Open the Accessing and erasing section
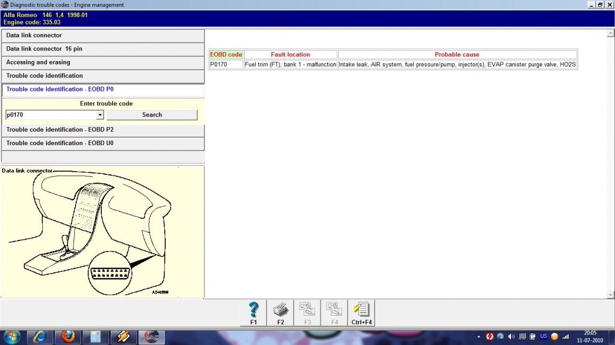Image resolution: width=615 pixels, height=345 pixels. (x=103, y=63)
